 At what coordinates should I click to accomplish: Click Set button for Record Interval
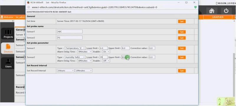[182, 71]
